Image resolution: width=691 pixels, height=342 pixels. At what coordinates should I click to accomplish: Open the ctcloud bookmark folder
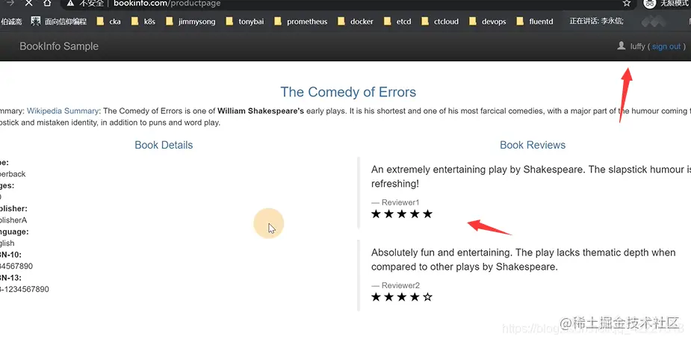pos(440,21)
